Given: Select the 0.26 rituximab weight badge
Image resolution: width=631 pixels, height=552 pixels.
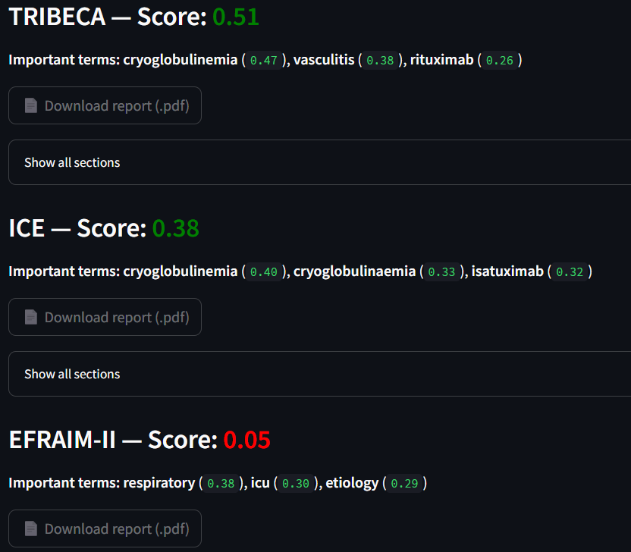Looking at the screenshot, I should click(x=500, y=60).
